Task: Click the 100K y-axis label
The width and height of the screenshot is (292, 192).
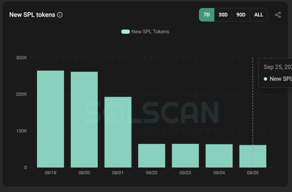Action: [x=21, y=131]
